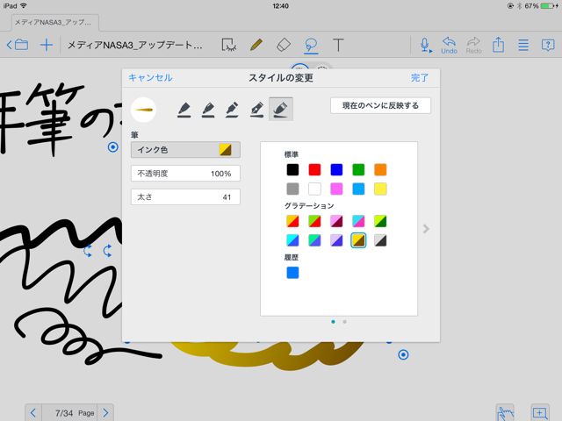The height and width of the screenshot is (421, 562).
Task: Tap the battery 67% status indicator
Action: pos(540,6)
